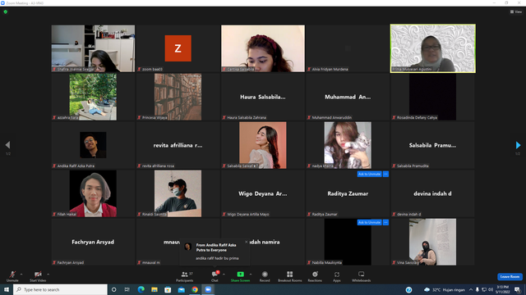The height and width of the screenshot is (295, 526).
Task: Click the Fachryan Arsyad tile
Action: (x=93, y=242)
